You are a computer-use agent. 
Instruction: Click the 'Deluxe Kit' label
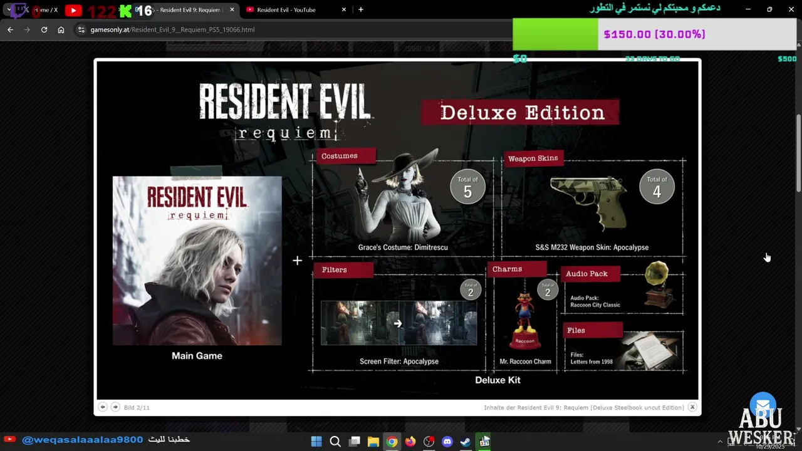click(497, 380)
